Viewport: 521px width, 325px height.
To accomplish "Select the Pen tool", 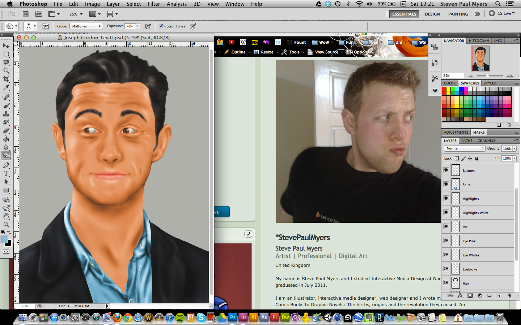I will (6, 165).
